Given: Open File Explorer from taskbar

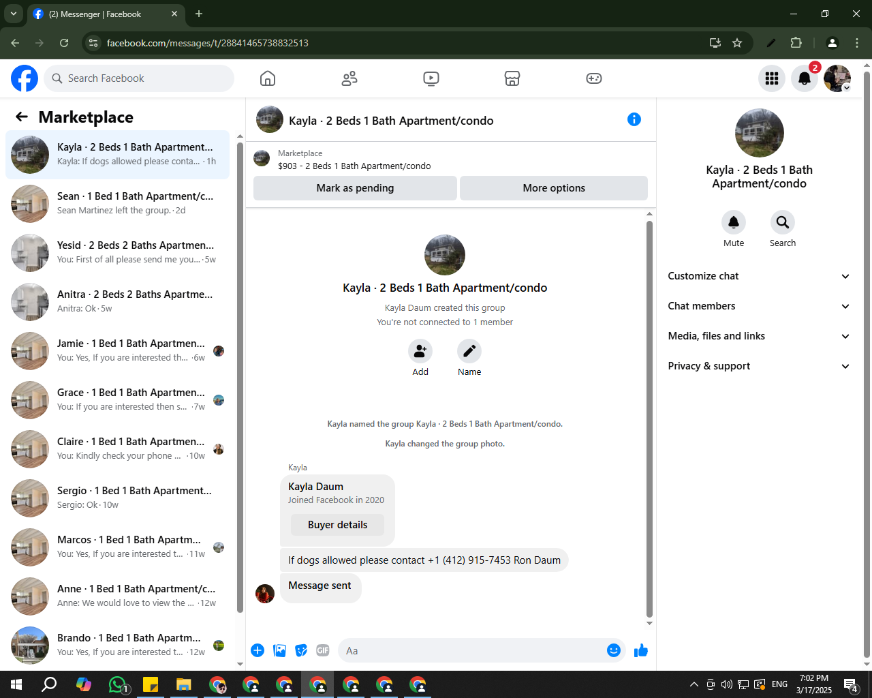Looking at the screenshot, I should [184, 684].
